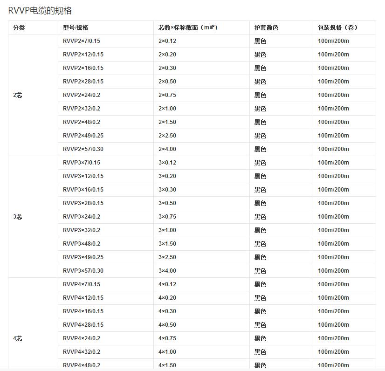Screen dimensions: 385x371
Task: Click the 芯数×标称截面 column header
Action: (188, 27)
